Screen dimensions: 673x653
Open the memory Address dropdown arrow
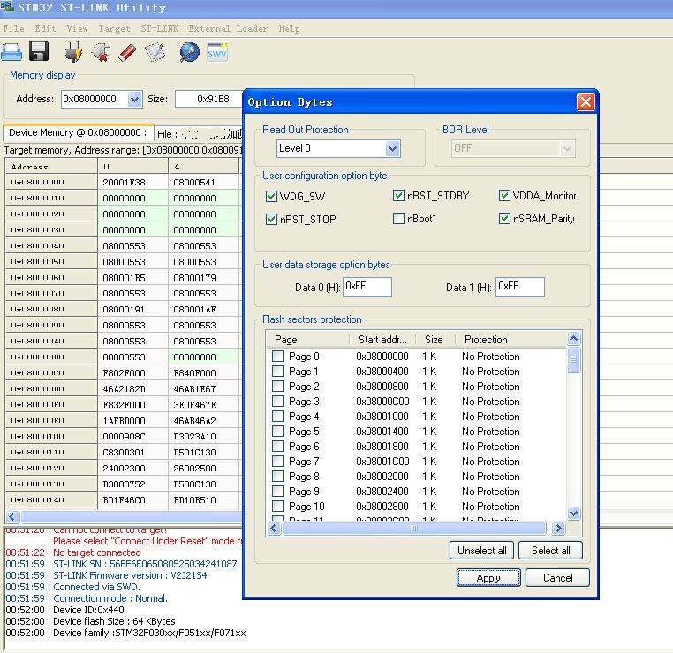click(x=134, y=99)
